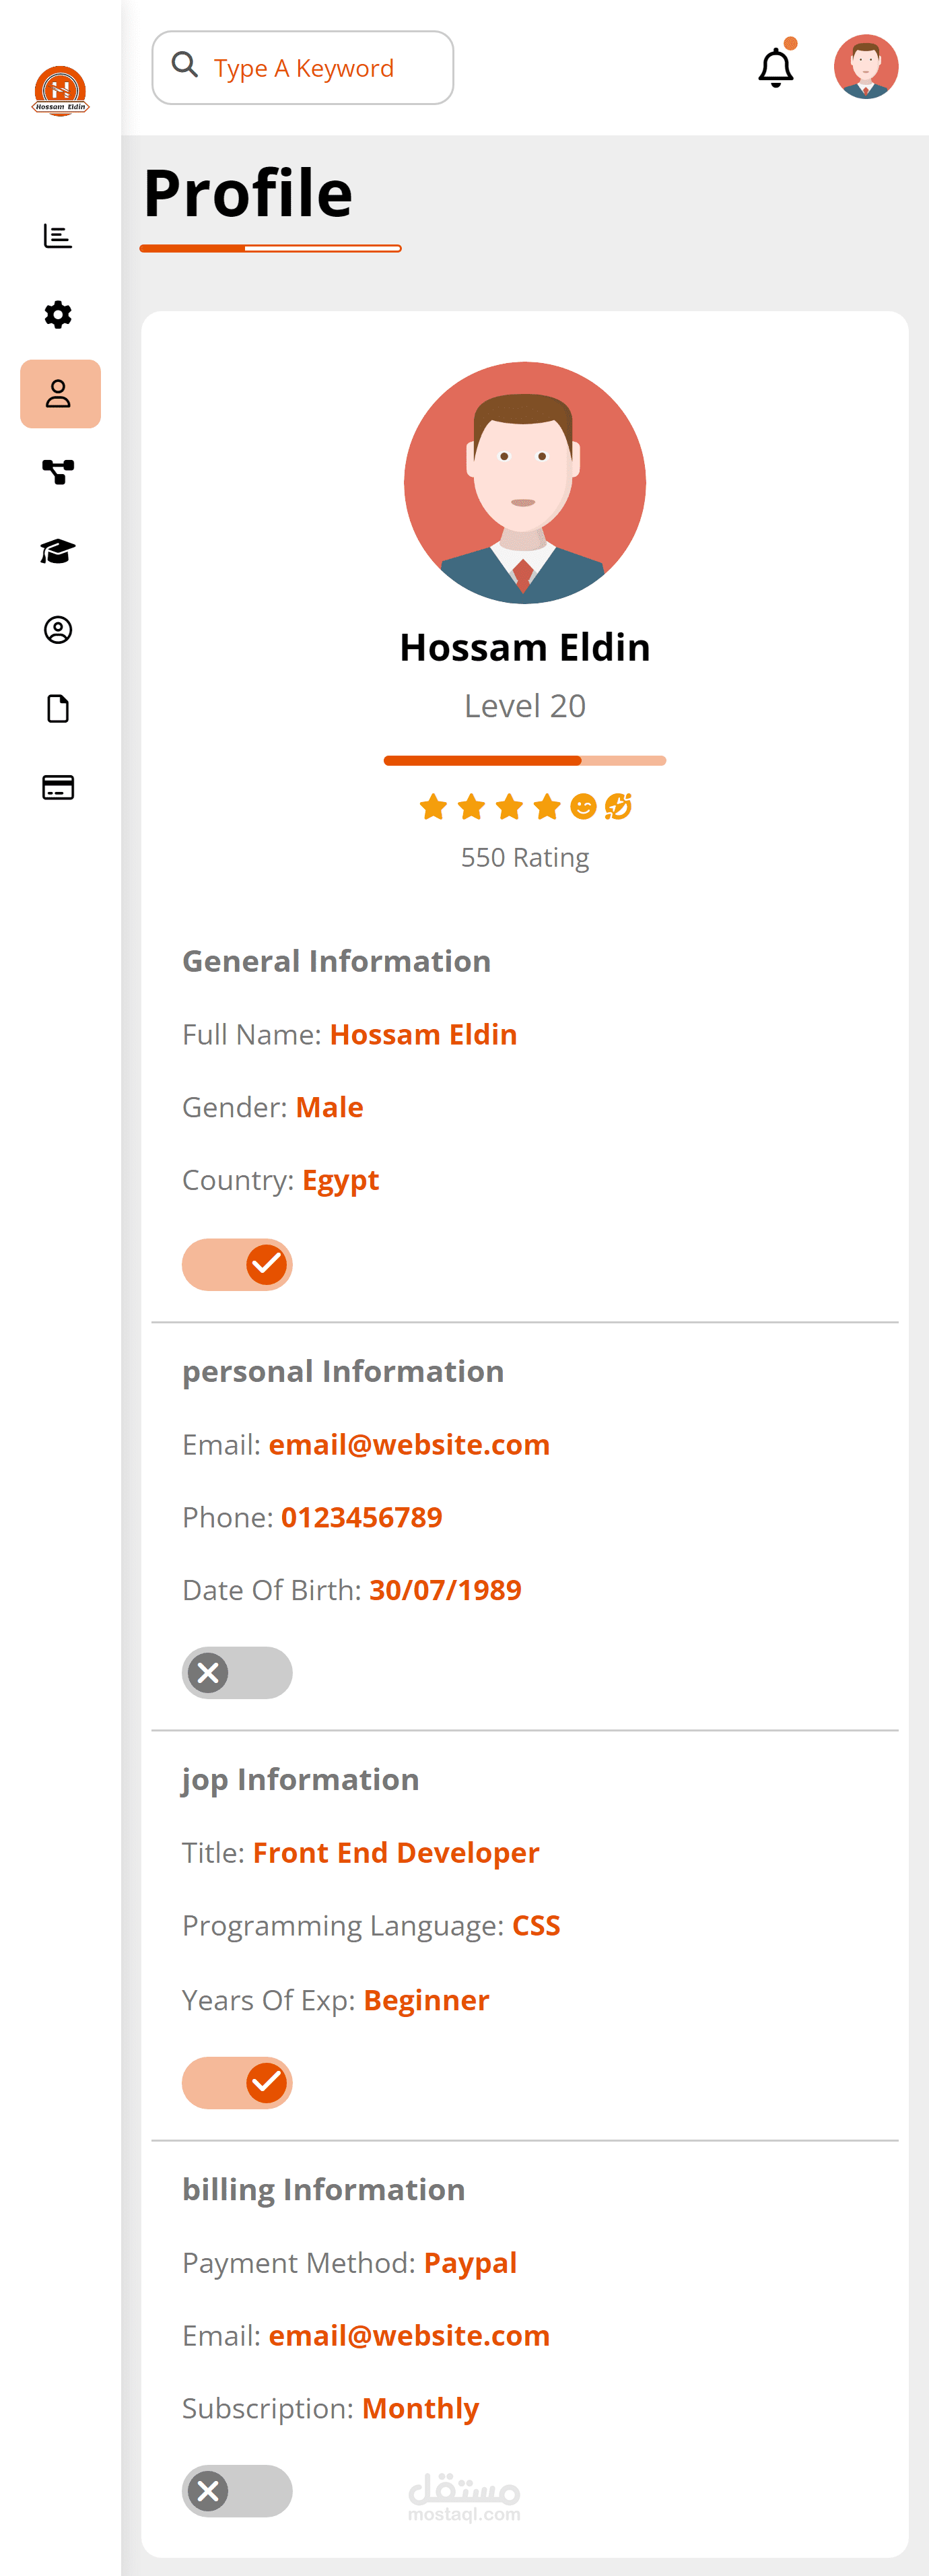Click the notification bell icon
Image resolution: width=929 pixels, height=2576 pixels.
(775, 68)
